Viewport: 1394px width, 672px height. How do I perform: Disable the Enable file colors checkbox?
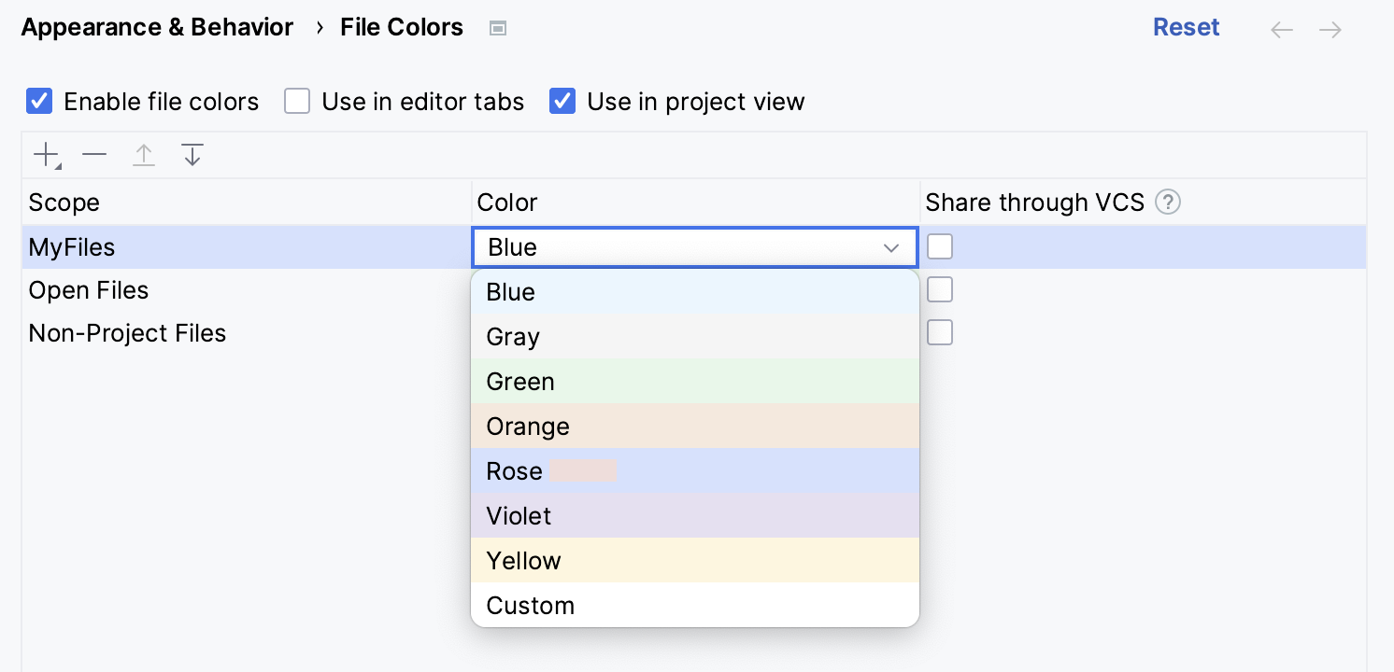click(39, 101)
